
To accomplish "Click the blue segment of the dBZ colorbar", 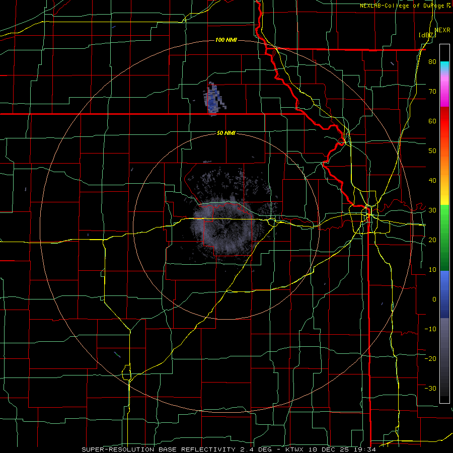I will click(x=444, y=294).
